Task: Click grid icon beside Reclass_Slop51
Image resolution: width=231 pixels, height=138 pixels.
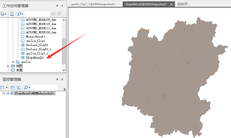Action: pyautogui.click(x=23, y=45)
